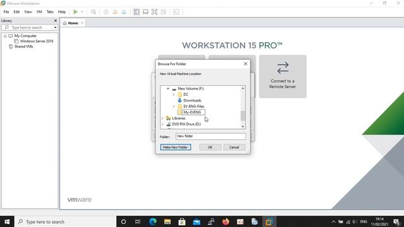Select the Downloads folder

tap(192, 100)
